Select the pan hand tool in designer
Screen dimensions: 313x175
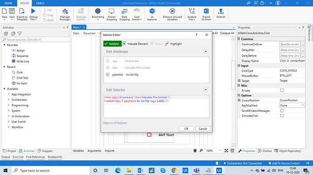[x=195, y=151]
